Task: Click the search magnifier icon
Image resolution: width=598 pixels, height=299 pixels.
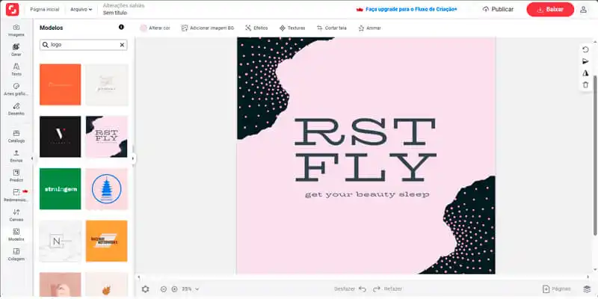Action: [x=46, y=45]
